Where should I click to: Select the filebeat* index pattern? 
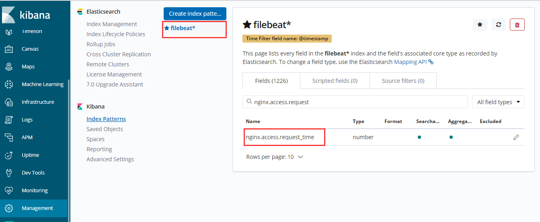coord(183,28)
